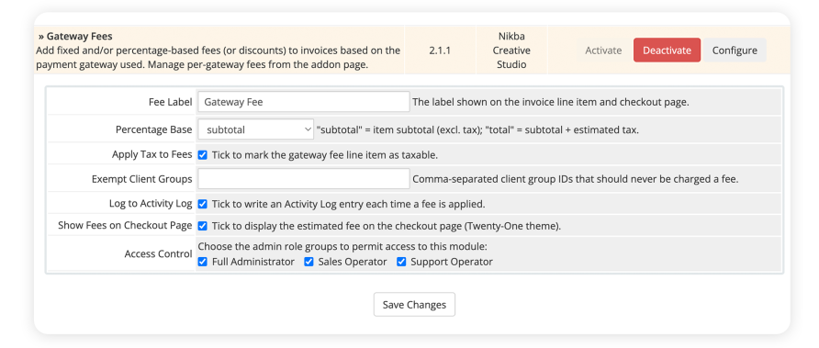The width and height of the screenshot is (819, 348).
Task: Click the Nikba Creative Studio author cell
Action: pos(511,51)
